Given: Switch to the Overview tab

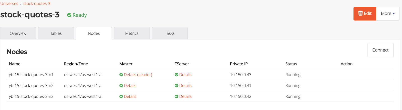Looking at the screenshot, I should (18, 33).
